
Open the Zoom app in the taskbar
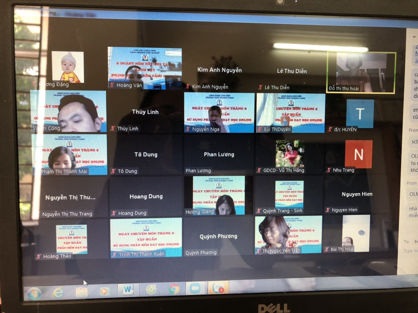point(195,288)
